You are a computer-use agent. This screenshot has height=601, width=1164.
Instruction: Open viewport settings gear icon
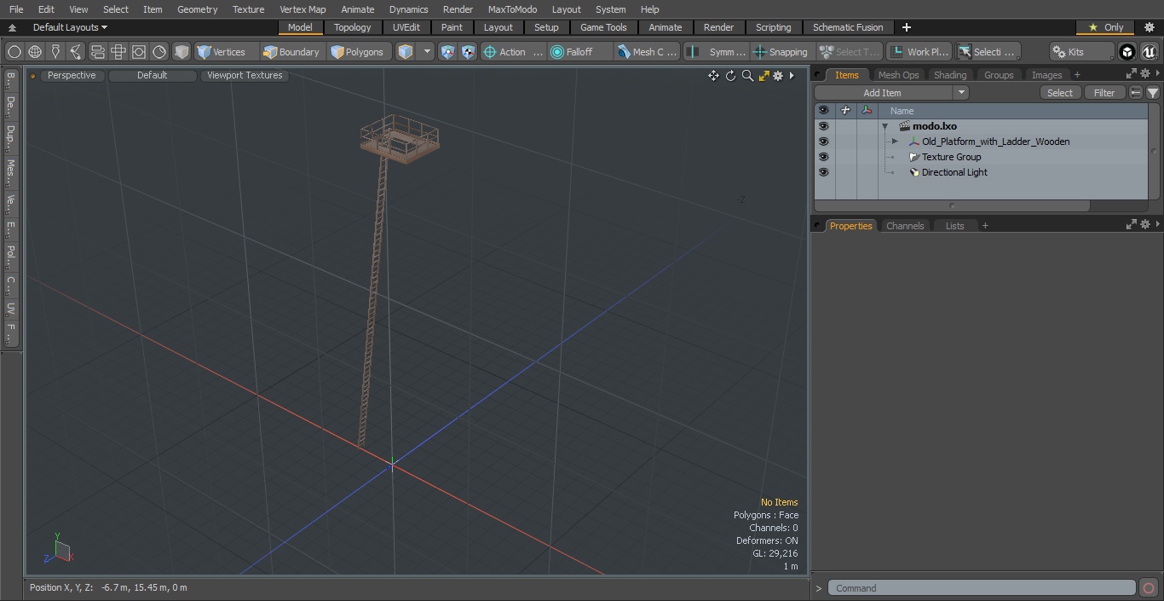pyautogui.click(x=778, y=76)
